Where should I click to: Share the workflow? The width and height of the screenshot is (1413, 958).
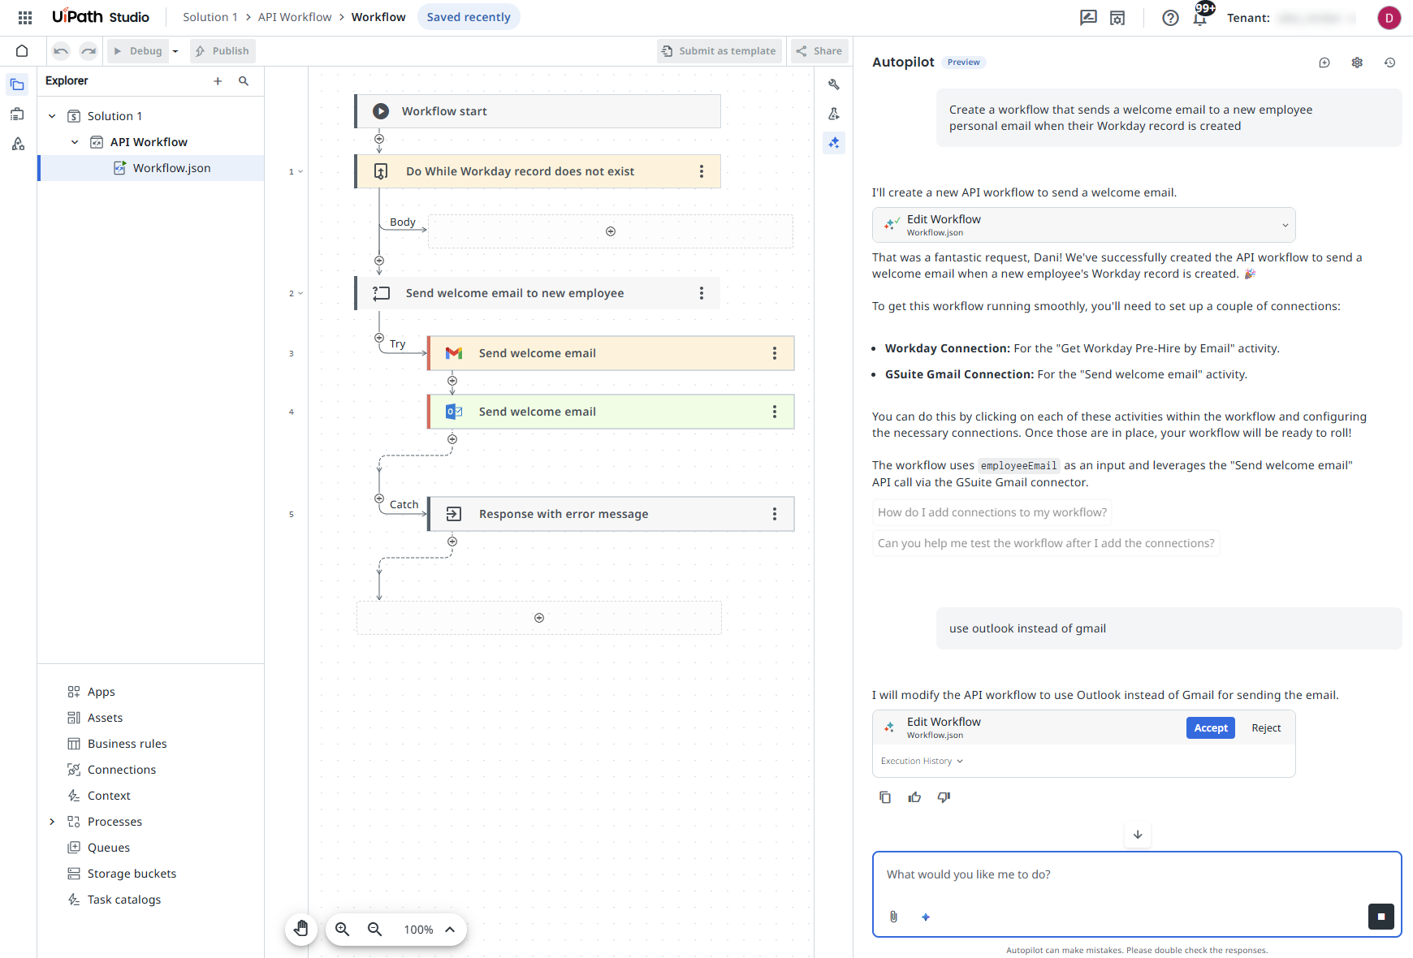coord(819,51)
